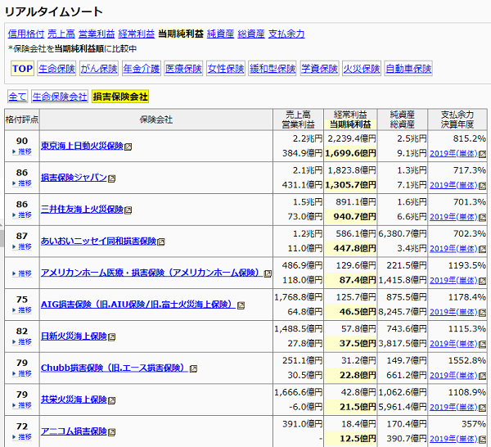Open Chubb損害保険 company page

pos(115,368)
